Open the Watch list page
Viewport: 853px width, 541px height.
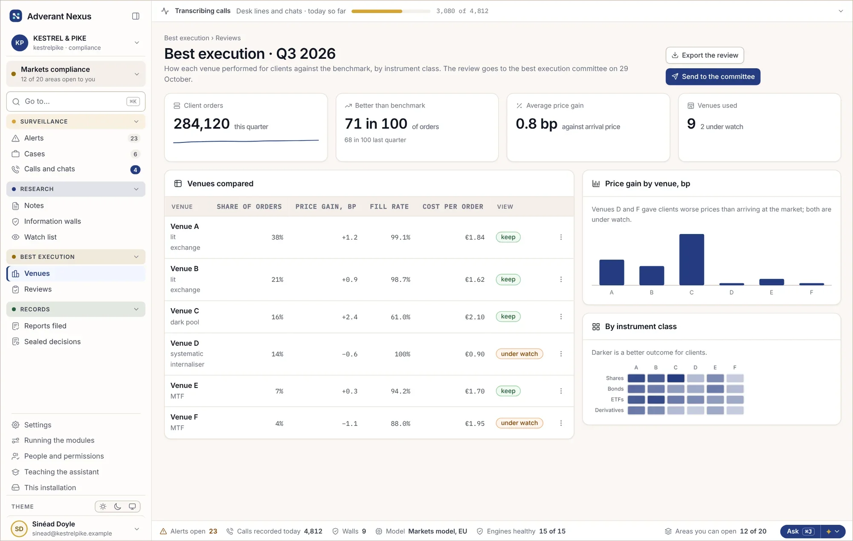point(76,237)
